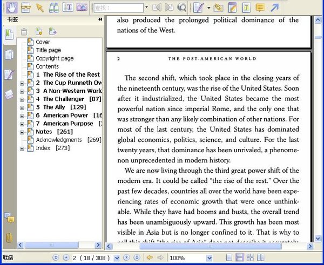Screen dimensions: 324x265
Task: Find previous match in toolbar
Action: [x=157, y=8]
